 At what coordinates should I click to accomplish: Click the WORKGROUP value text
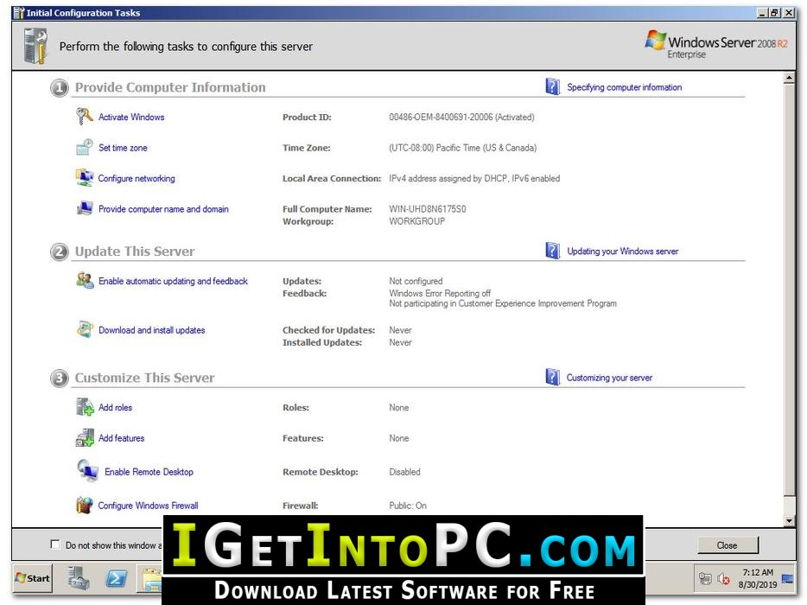click(416, 221)
